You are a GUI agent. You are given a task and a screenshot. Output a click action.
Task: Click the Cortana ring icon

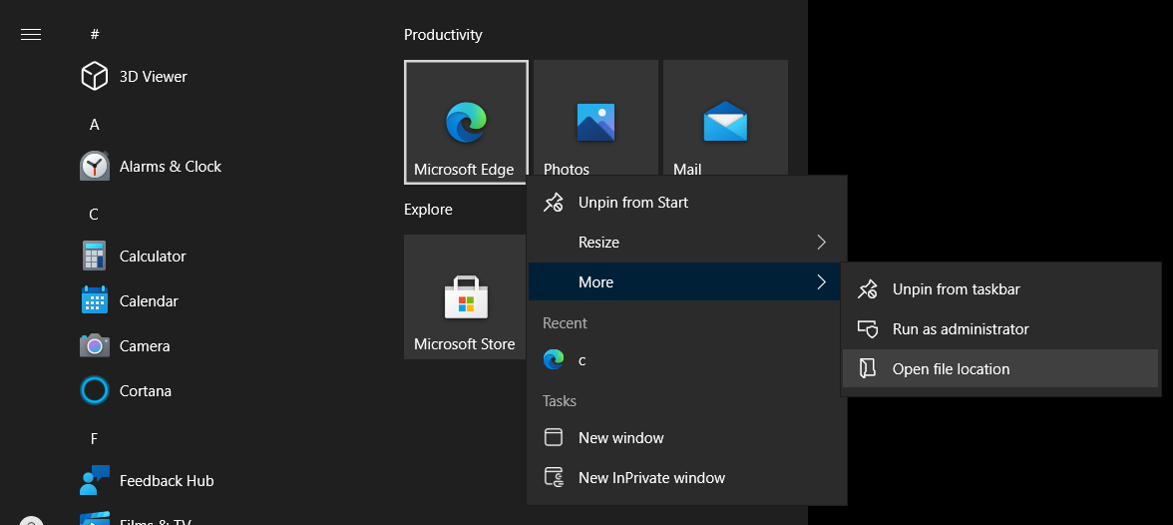94,391
